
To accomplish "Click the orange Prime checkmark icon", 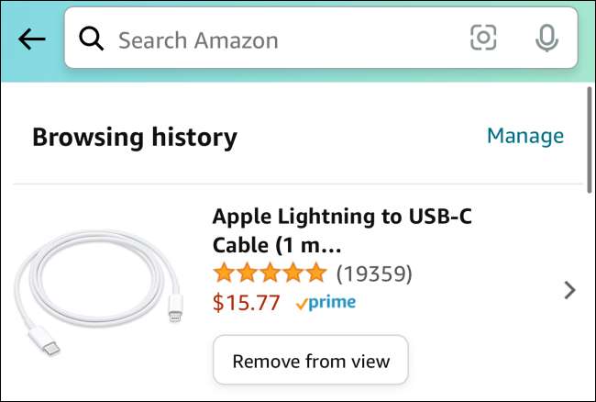I will coord(302,304).
